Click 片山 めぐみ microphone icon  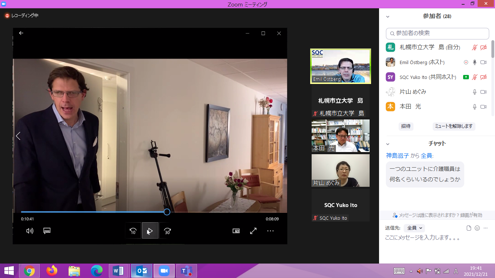(475, 92)
